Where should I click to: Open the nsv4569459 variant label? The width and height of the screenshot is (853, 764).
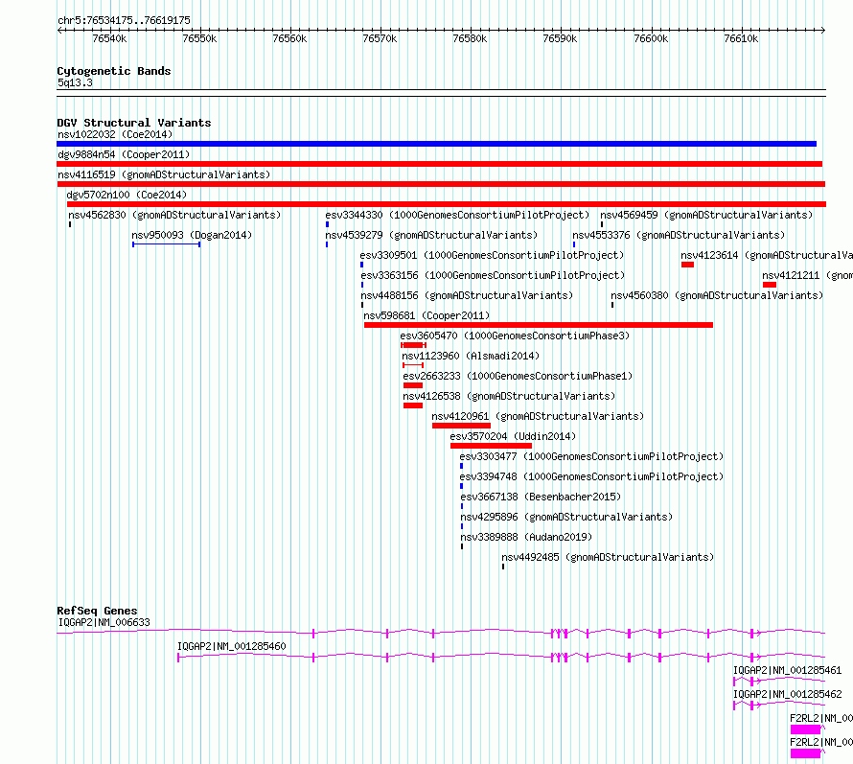(x=706, y=215)
